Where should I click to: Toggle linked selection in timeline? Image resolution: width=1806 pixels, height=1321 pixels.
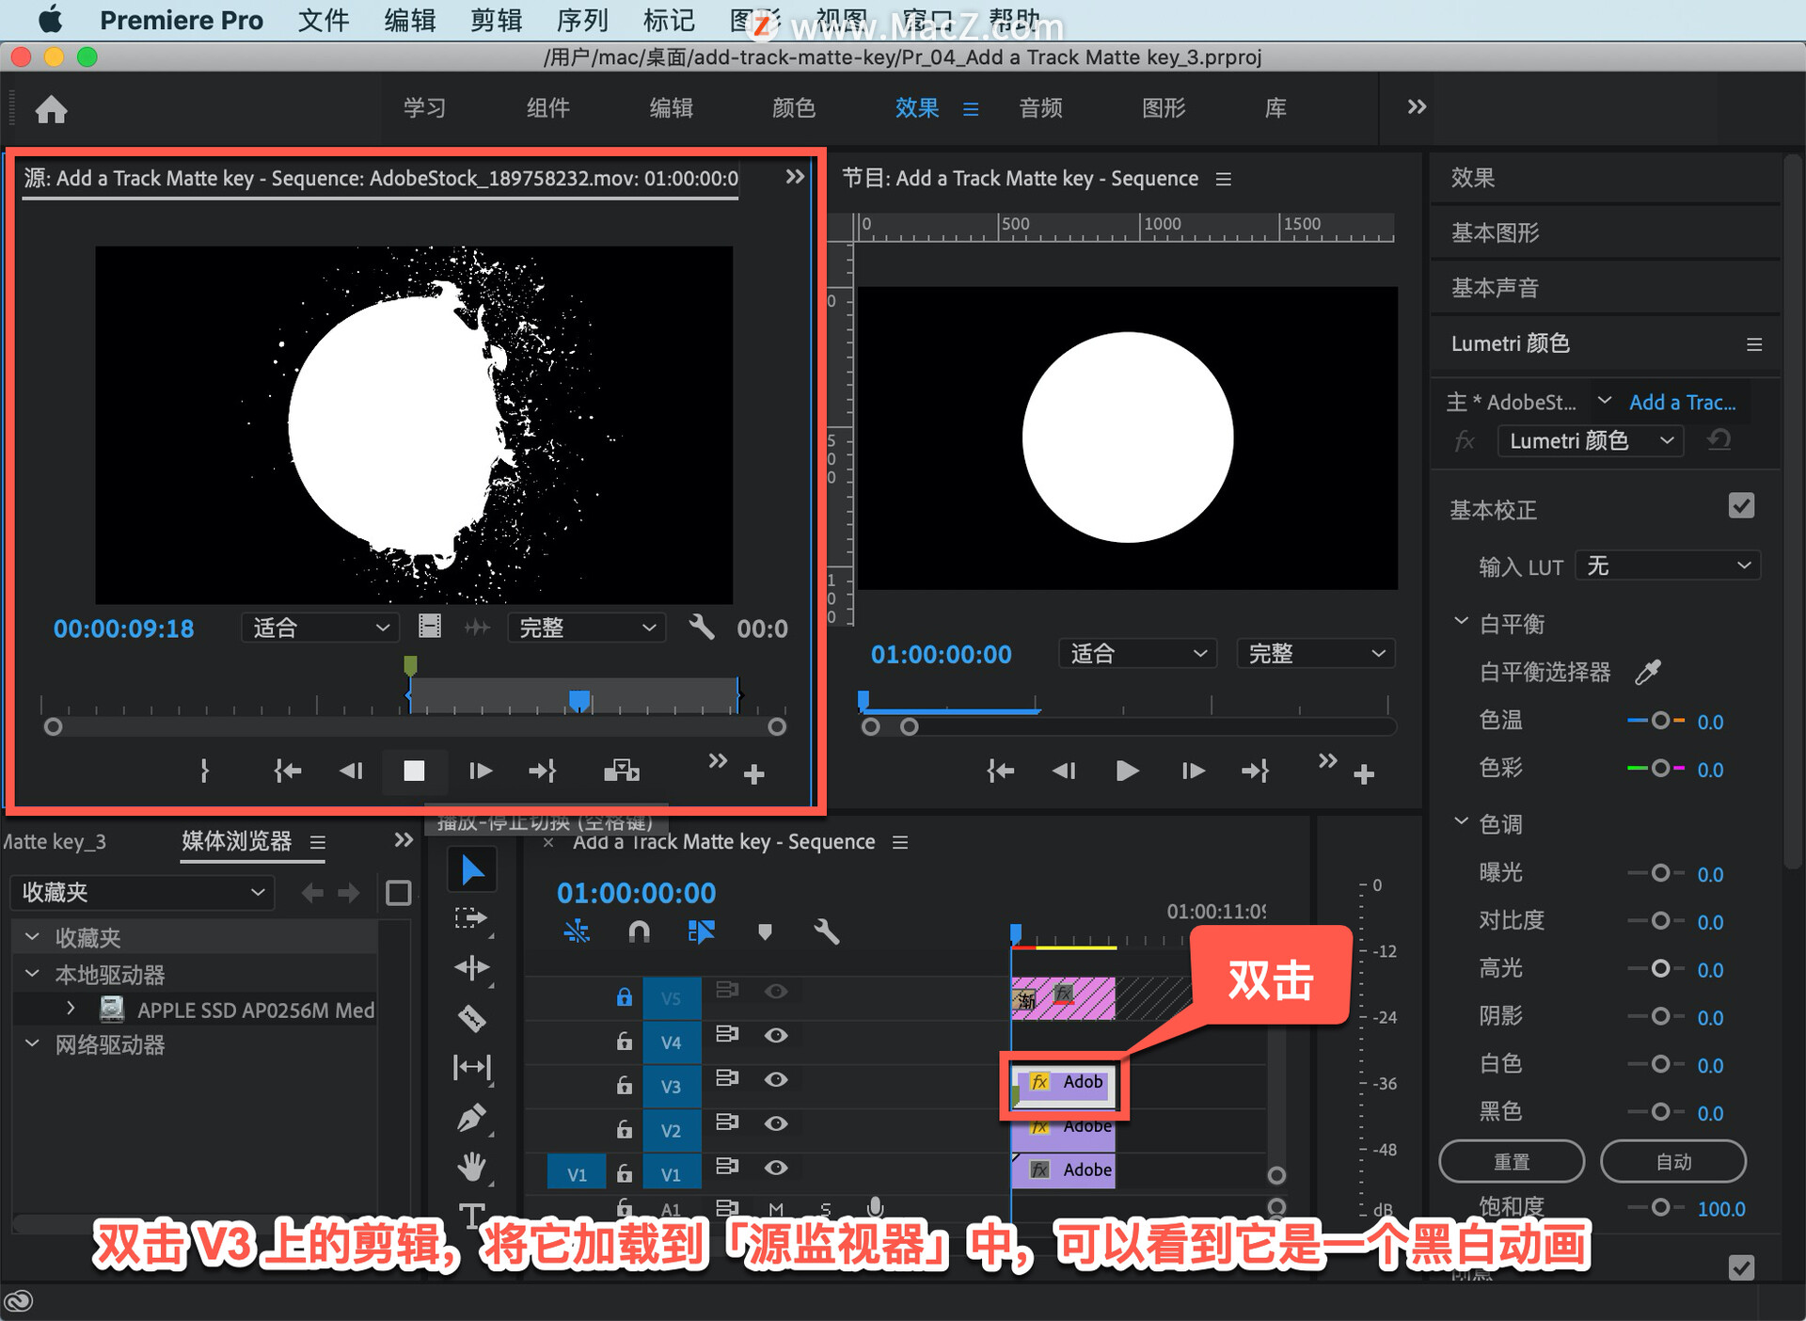(702, 931)
